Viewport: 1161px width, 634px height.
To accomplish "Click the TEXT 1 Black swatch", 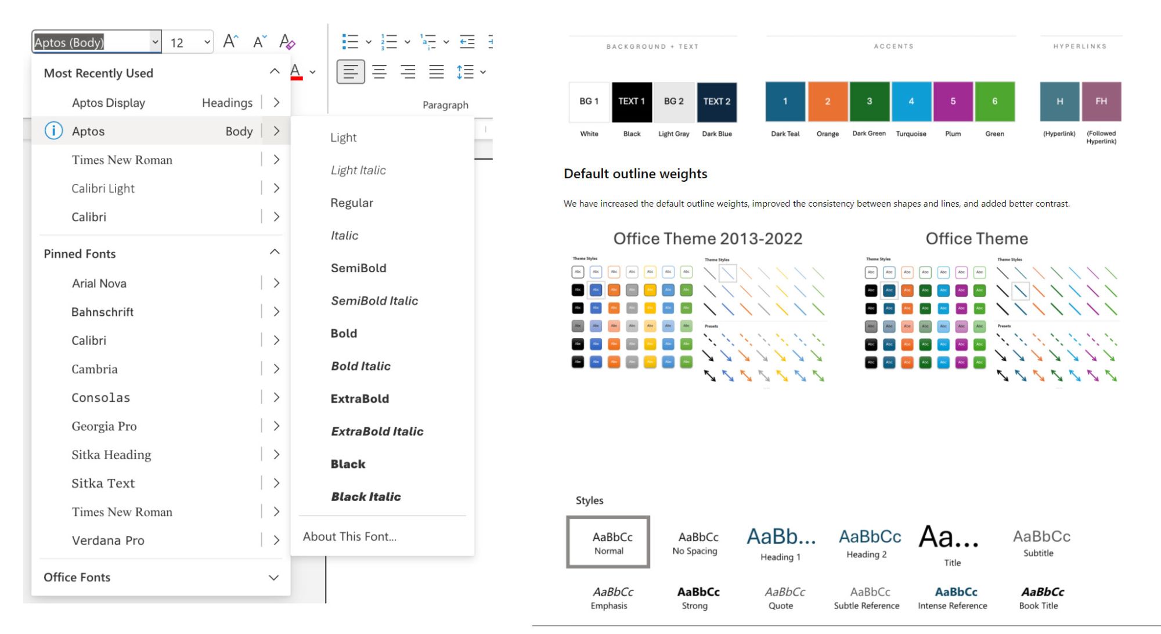I will (632, 102).
